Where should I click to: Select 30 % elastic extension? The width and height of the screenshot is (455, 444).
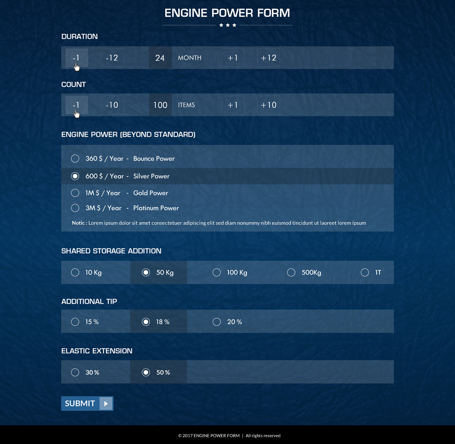tap(75, 372)
